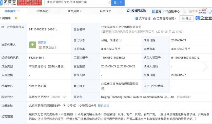Image resolution: width=212 pixels, height=124 pixels.
Task: Select paid-in capital 300万元人民币 beside 实缴资本
Action: (x=181, y=49)
